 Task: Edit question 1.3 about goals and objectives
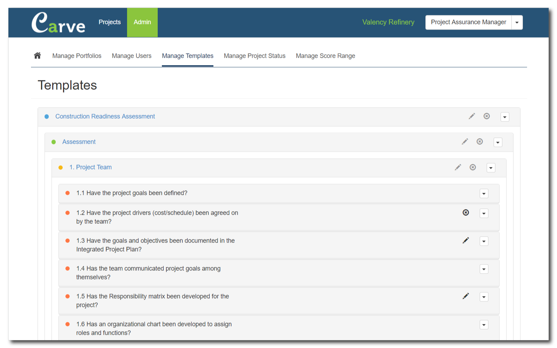click(466, 240)
